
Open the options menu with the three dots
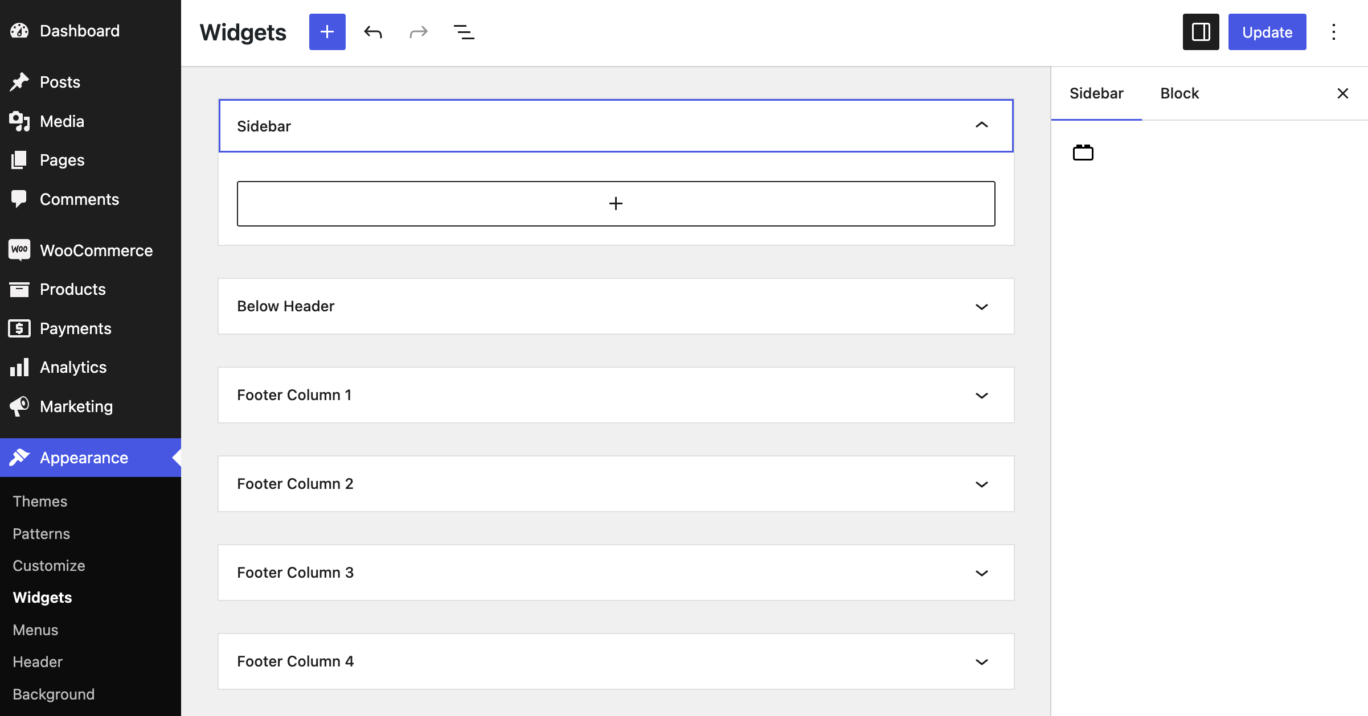click(x=1333, y=32)
